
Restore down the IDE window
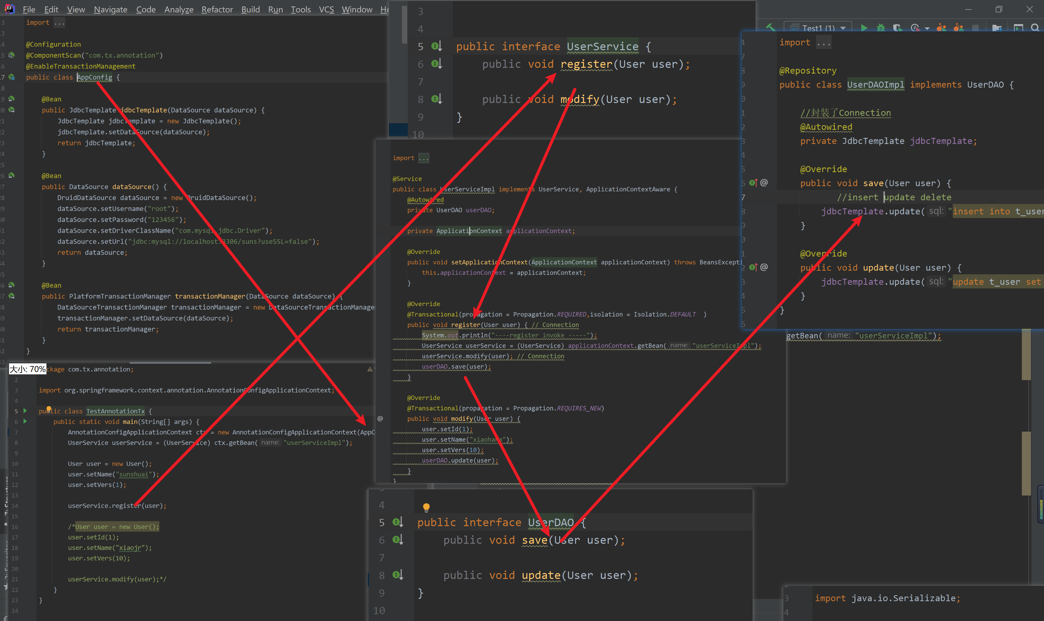click(999, 9)
